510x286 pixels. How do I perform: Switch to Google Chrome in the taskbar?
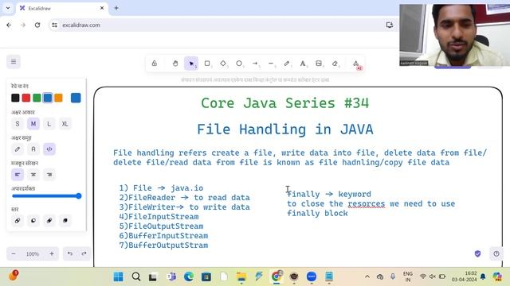[x=277, y=276]
